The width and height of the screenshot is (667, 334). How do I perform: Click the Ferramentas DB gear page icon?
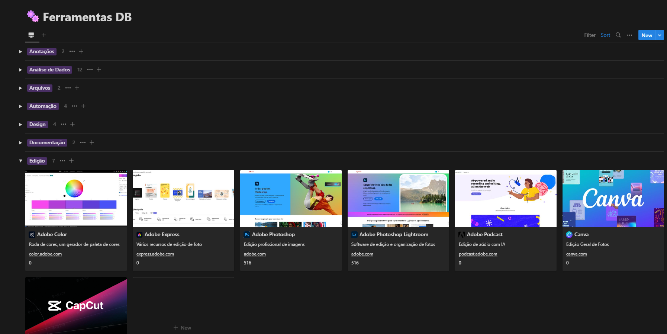[x=33, y=16]
